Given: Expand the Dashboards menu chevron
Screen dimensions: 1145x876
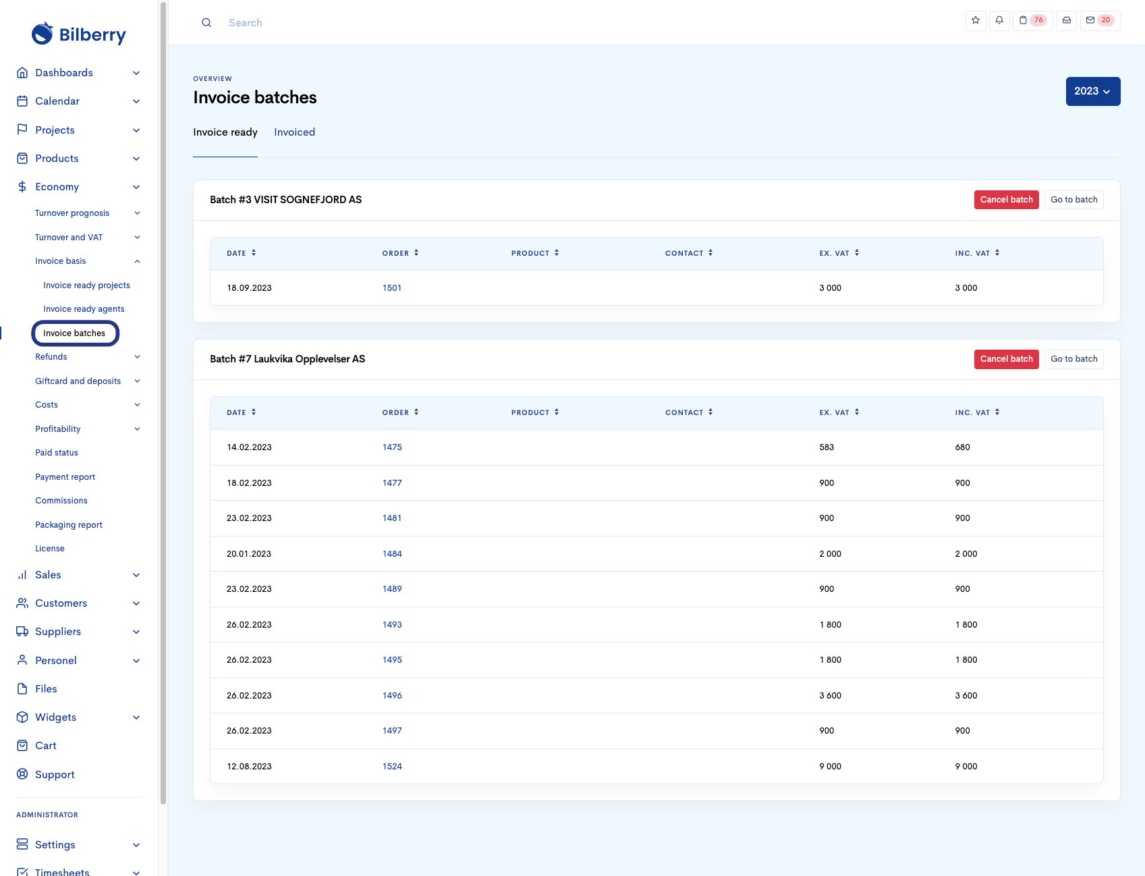Looking at the screenshot, I should pyautogui.click(x=136, y=73).
